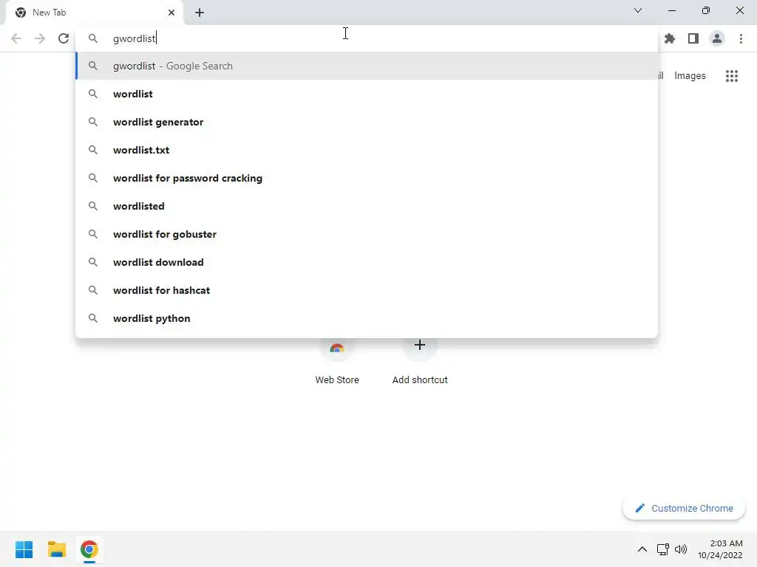This screenshot has width=757, height=567.
Task: Show hidden system tray icons
Action: coord(642,549)
